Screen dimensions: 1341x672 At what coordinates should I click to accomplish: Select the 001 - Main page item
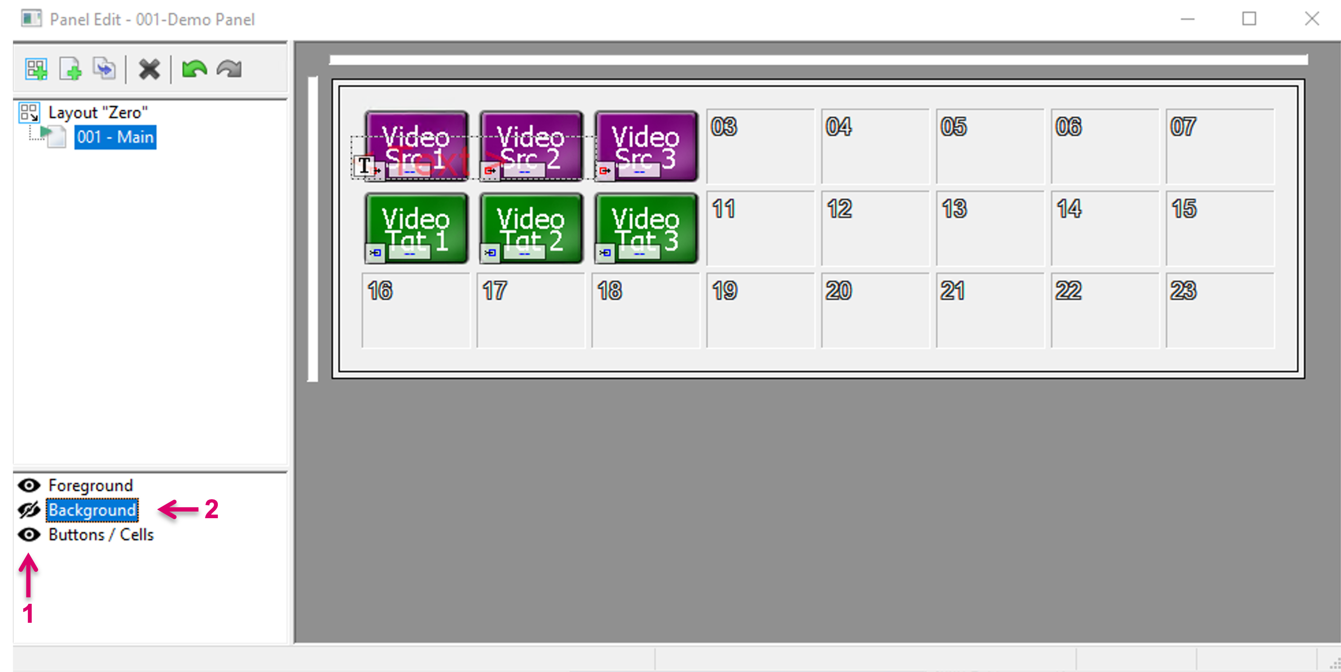(x=115, y=137)
